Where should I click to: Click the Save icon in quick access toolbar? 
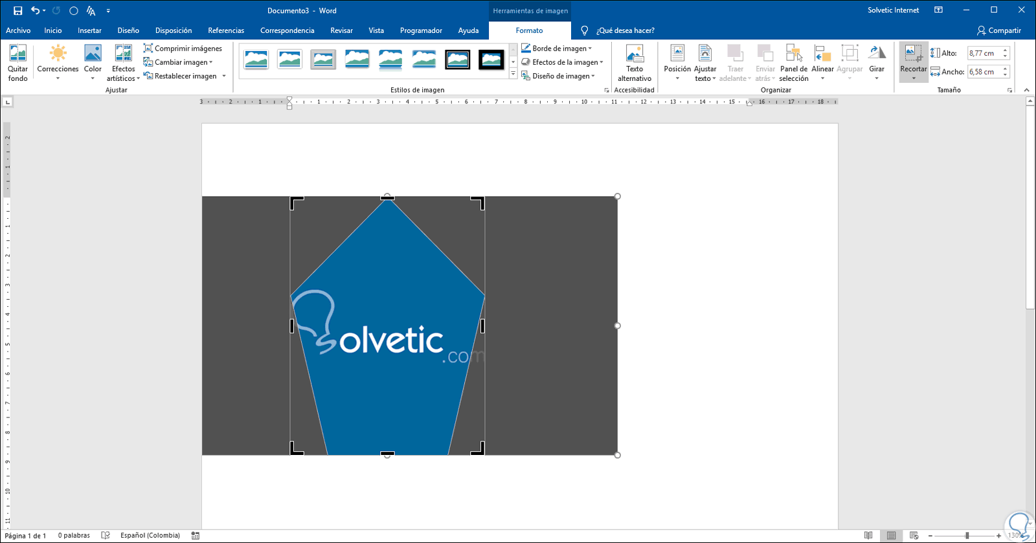(17, 10)
